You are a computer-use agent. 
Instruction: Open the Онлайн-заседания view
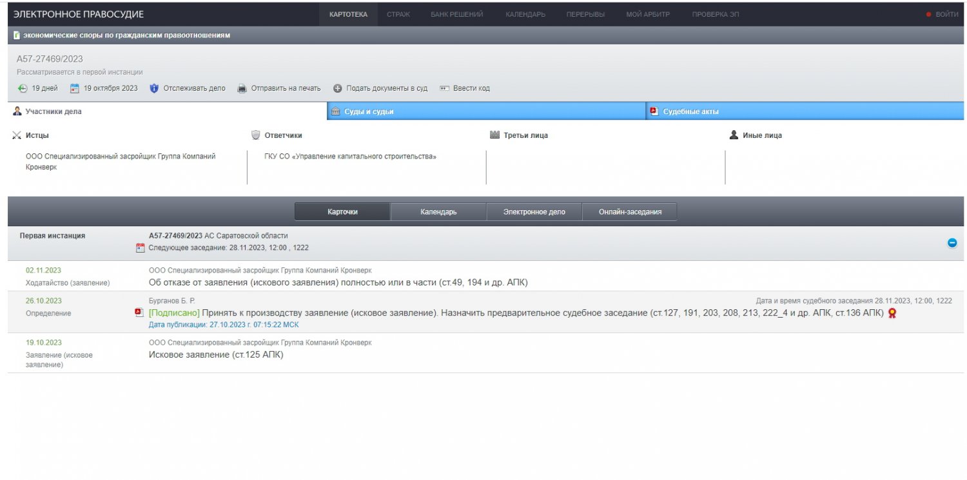click(630, 212)
